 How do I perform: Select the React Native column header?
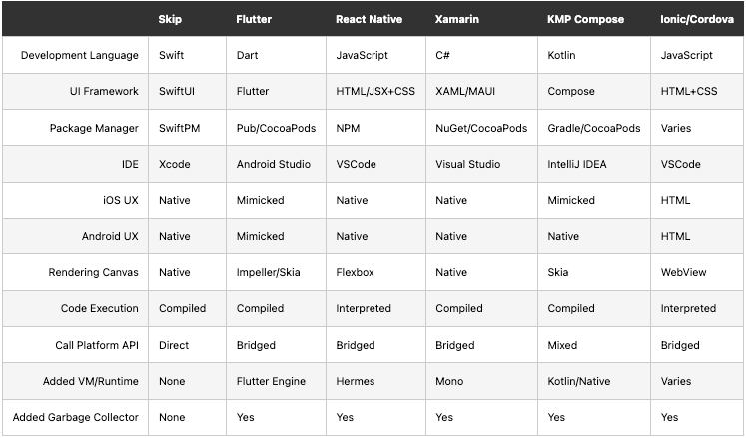pyautogui.click(x=372, y=19)
